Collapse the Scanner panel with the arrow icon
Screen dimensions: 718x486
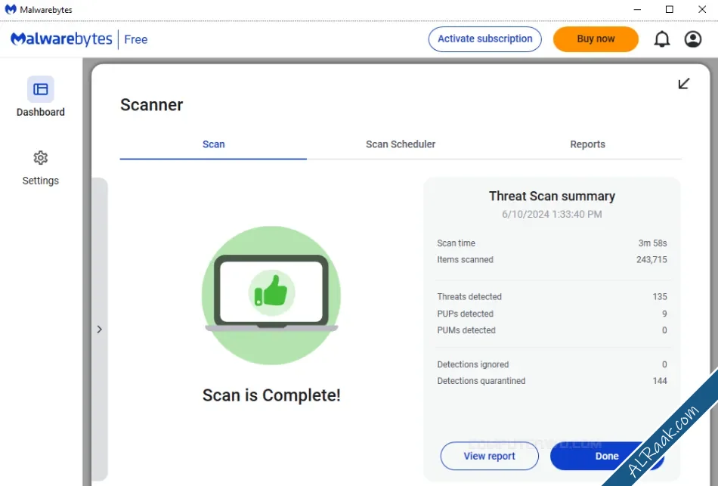tap(684, 83)
